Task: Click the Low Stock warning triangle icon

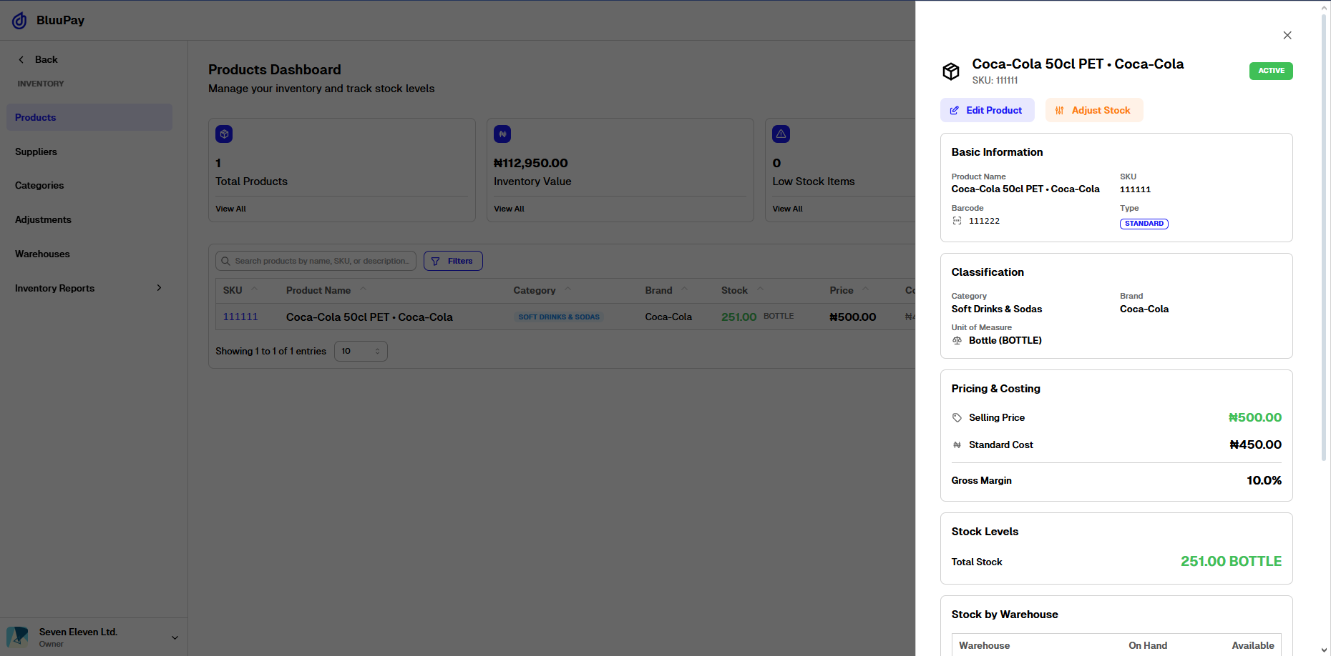Action: coord(781,134)
